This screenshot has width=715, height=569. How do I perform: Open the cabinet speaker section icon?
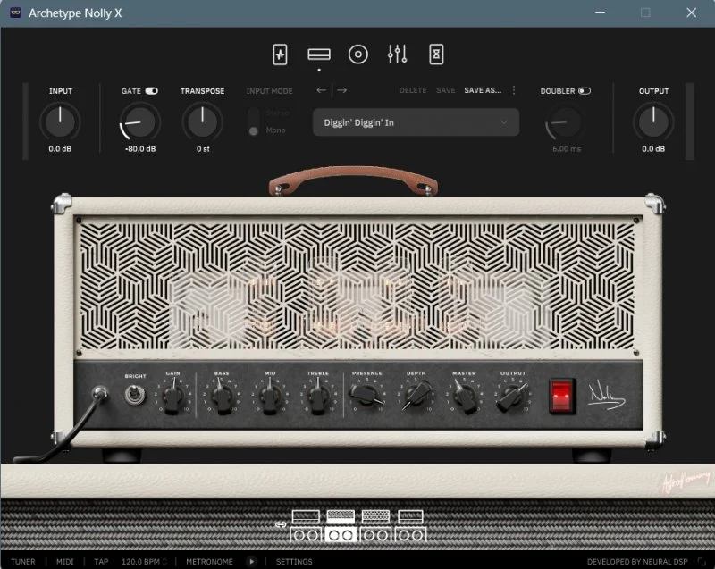[x=358, y=54]
